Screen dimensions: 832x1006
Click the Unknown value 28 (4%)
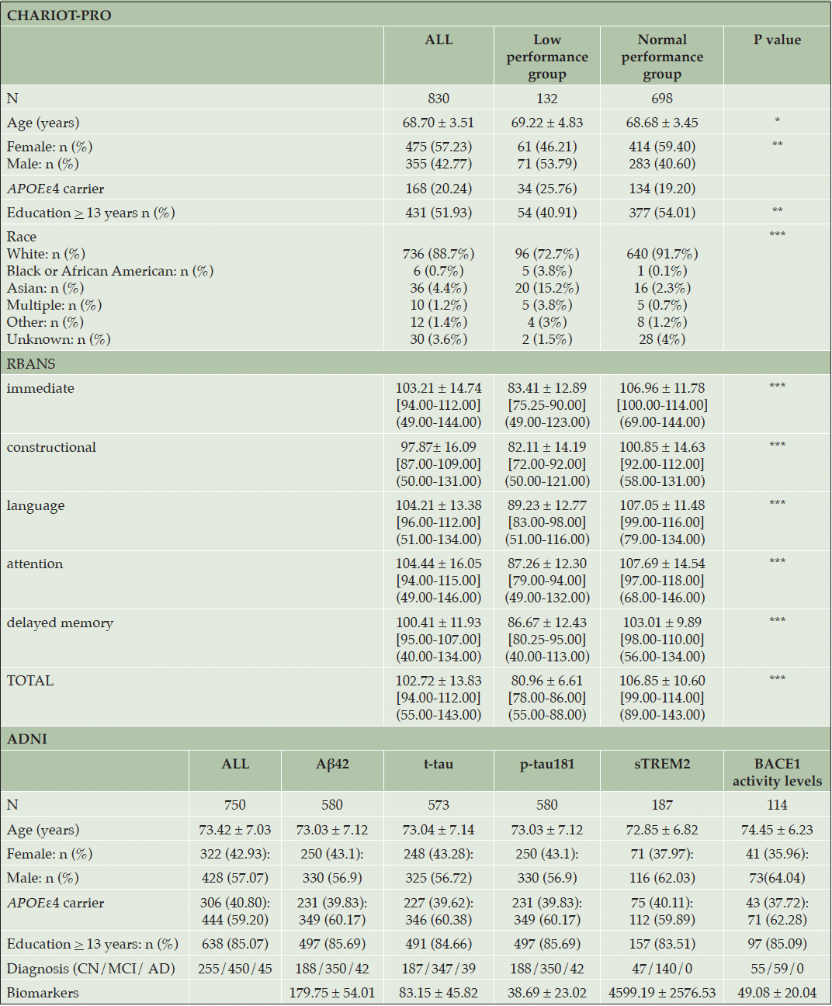[x=662, y=339]
